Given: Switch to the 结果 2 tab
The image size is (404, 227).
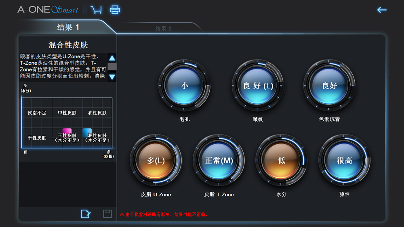Looking at the screenshot, I should pyautogui.click(x=164, y=28).
